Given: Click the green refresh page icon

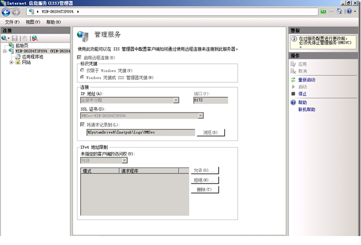Looking at the screenshot, I should point(323,11).
